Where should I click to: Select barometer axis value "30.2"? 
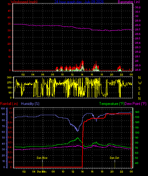138,7
